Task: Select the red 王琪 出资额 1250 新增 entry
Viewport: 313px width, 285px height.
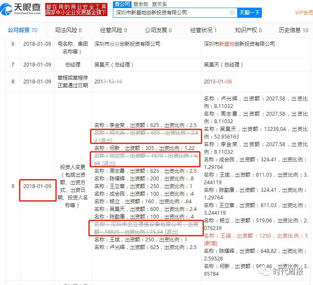Action: (256, 239)
